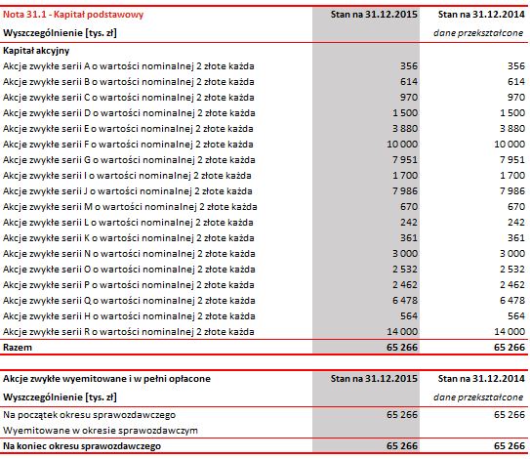Click the 'Na początek okresu' value 65 266 for 31.12.2014
Image resolution: width=530 pixels, height=459 pixels.
510,415
